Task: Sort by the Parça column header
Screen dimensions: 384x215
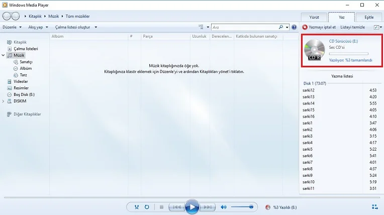Action: point(148,36)
